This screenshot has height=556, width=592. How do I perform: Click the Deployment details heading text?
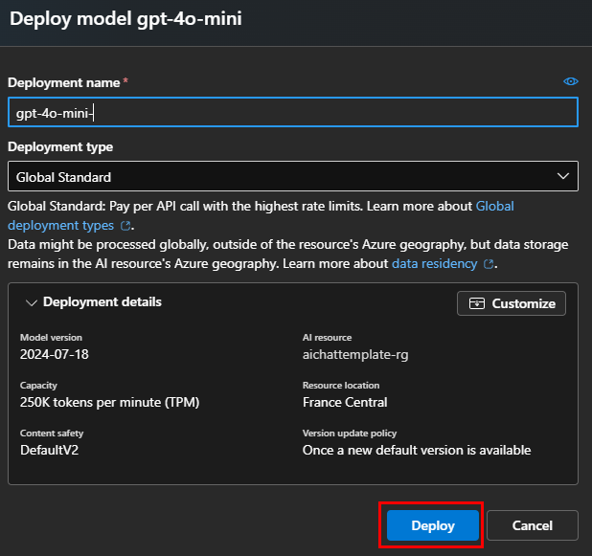point(102,301)
